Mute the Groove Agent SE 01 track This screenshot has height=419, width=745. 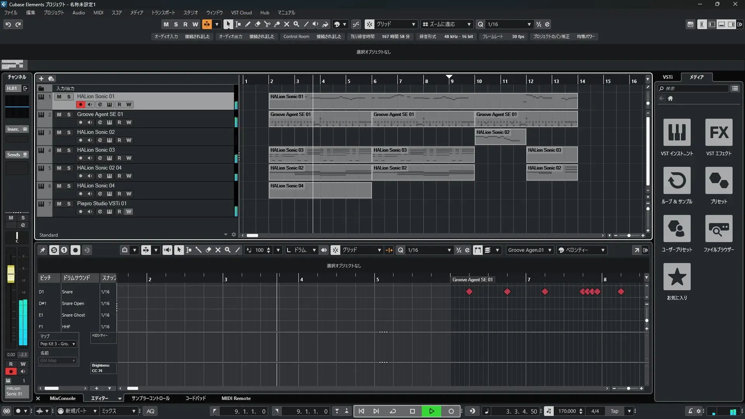click(59, 114)
